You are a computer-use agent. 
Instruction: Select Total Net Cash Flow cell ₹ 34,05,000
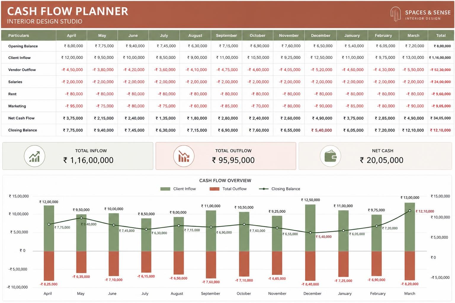tap(440, 118)
